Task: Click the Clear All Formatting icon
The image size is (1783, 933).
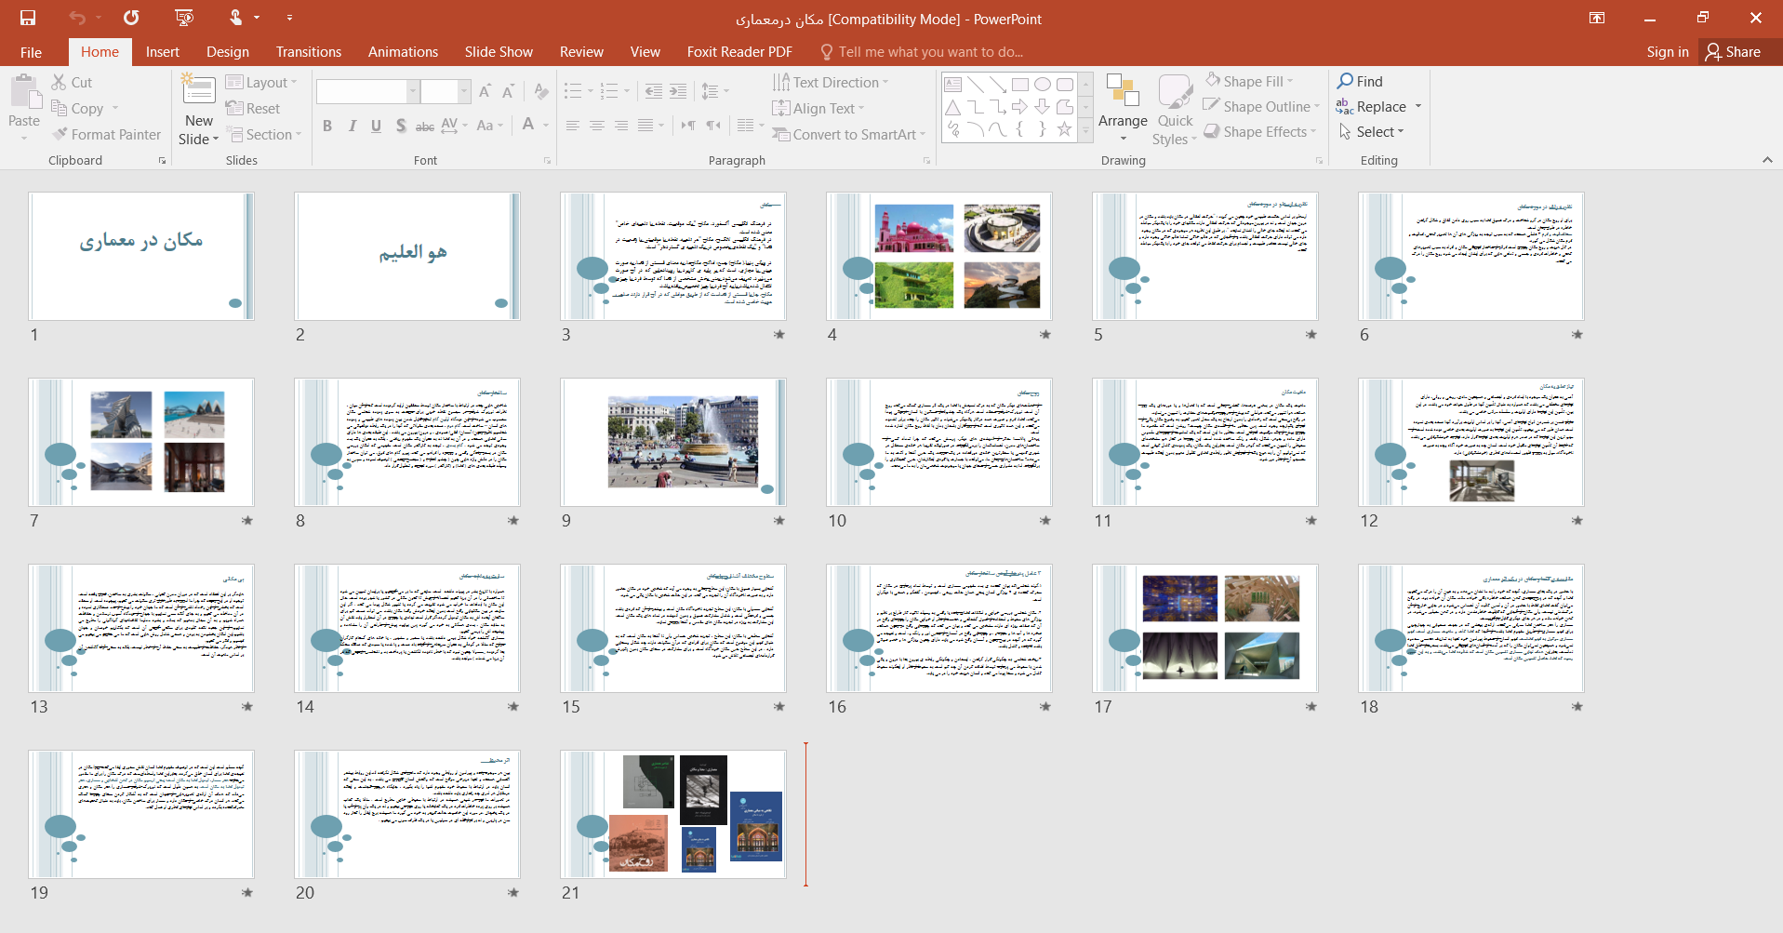Action: click(x=541, y=91)
